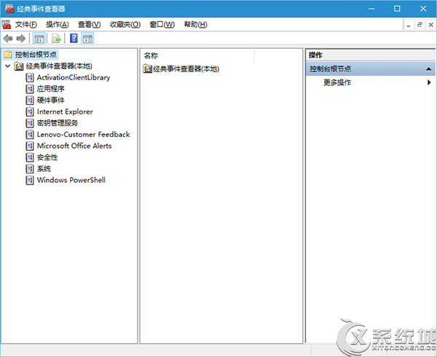Viewport: 437px width, 357px height.
Task: Select the 密钥管理服务 log
Action: click(58, 123)
